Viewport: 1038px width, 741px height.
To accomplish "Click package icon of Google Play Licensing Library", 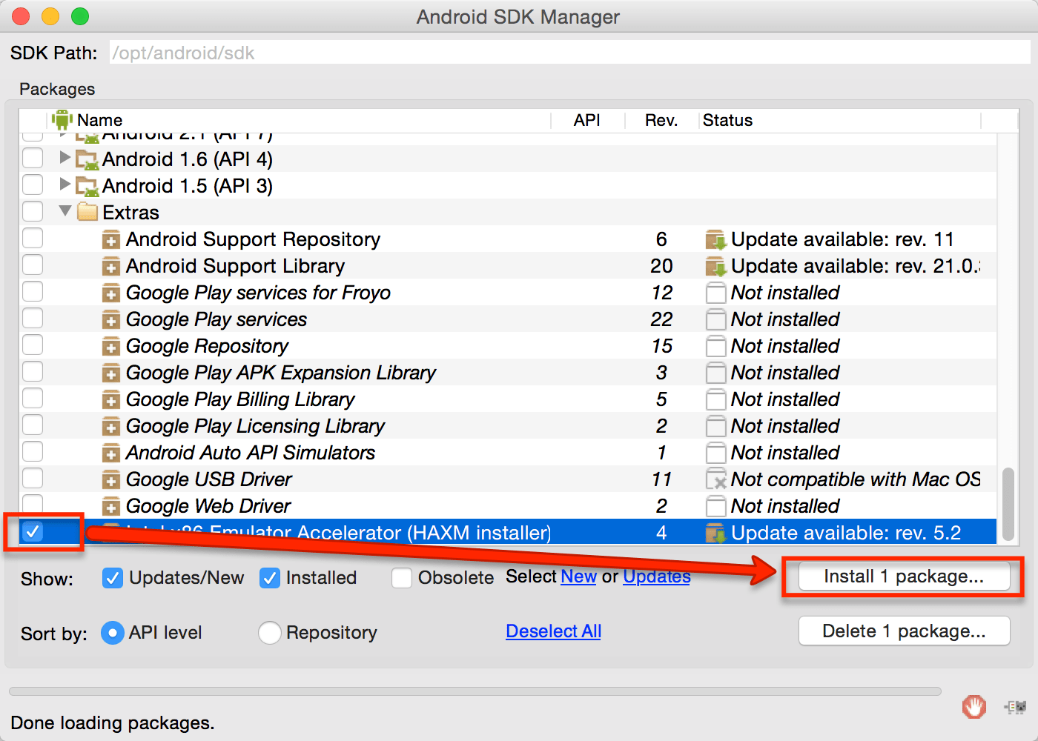I will coord(110,426).
